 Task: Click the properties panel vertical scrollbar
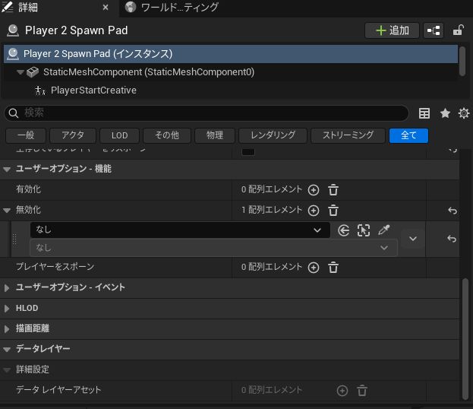[465, 338]
